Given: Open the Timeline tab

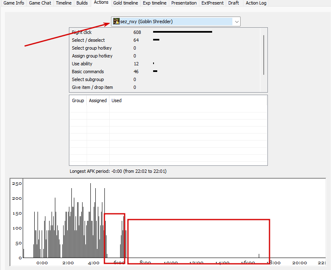Looking at the screenshot, I should coord(64,3).
